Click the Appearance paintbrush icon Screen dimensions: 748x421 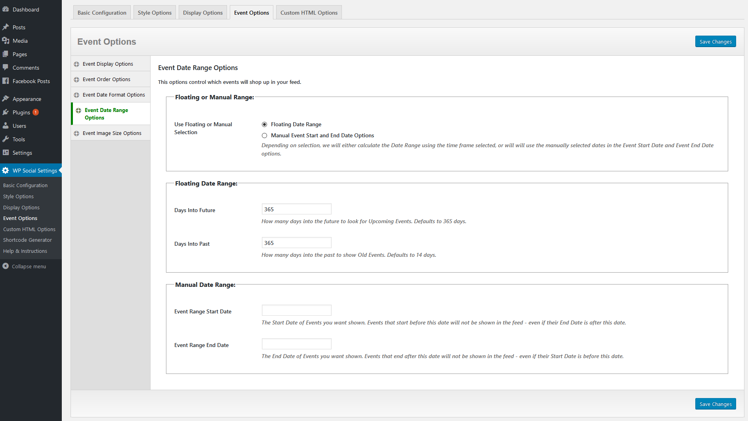point(6,99)
